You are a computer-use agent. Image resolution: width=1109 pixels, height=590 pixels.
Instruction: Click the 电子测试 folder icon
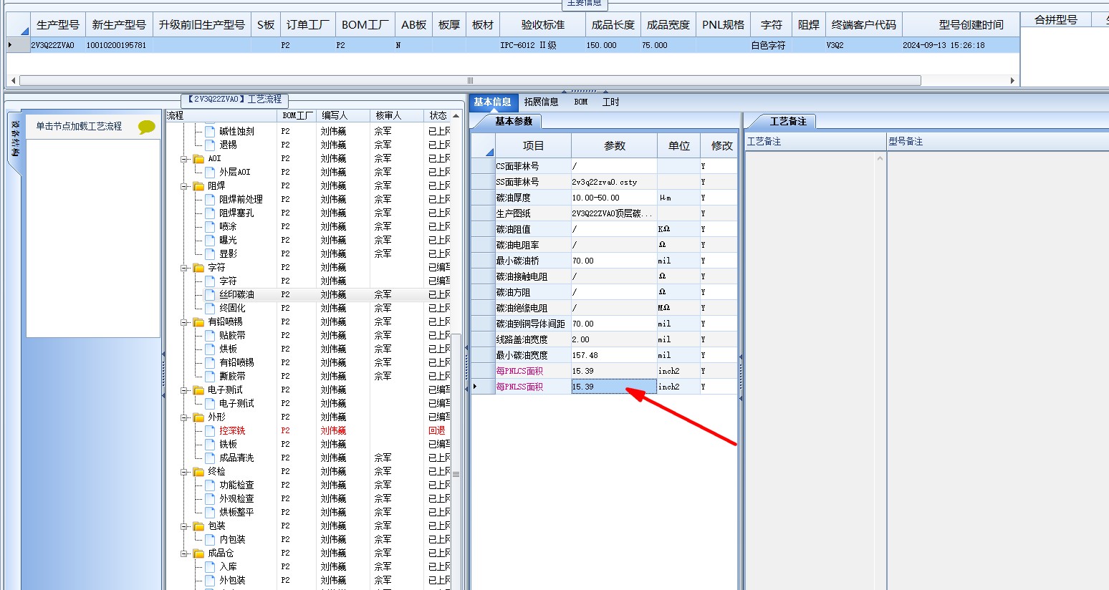tap(198, 390)
